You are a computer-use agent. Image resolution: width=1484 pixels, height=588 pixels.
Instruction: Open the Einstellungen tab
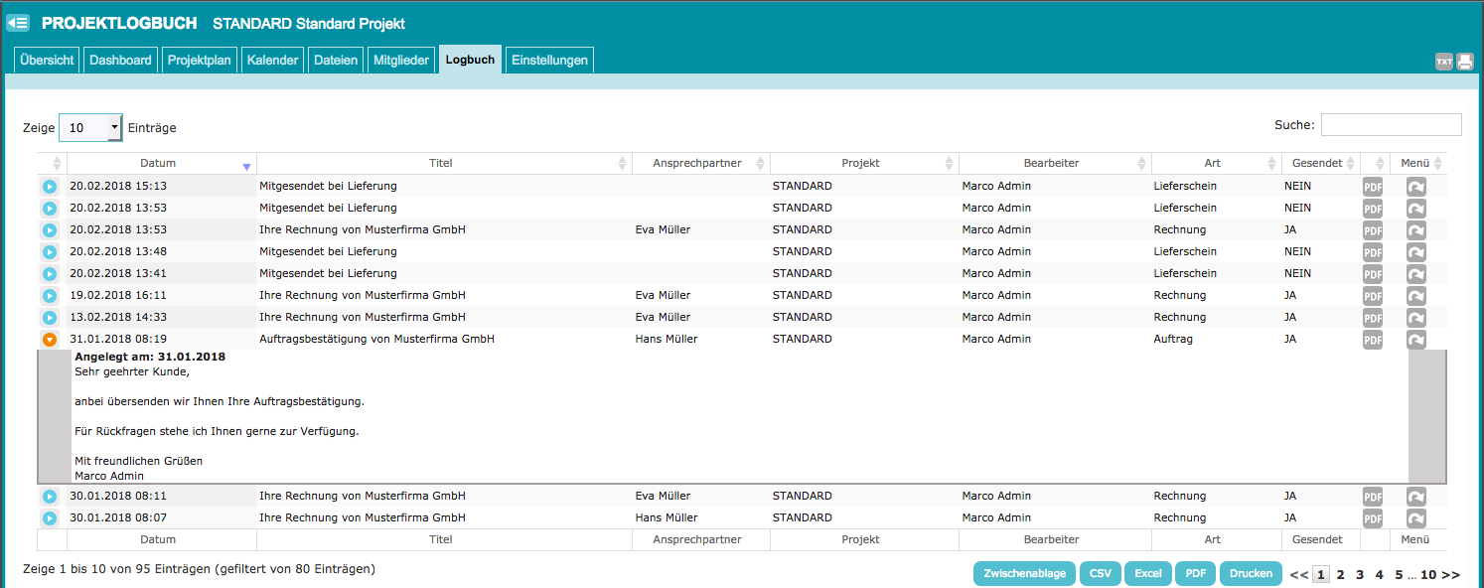coord(549,61)
